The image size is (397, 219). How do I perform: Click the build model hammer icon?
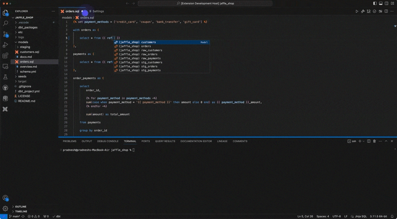point(363,11)
